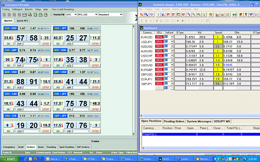Click the 'Macrom...' taskbar button

pyautogui.click(x=203, y=159)
